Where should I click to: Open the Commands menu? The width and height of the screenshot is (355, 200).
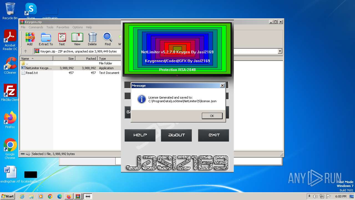[36, 27]
